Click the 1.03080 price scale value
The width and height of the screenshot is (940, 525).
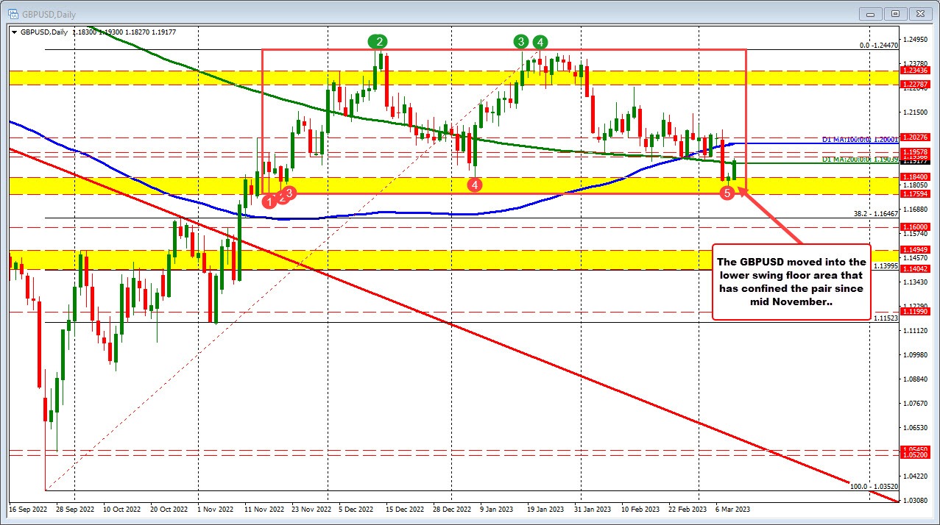pos(915,500)
